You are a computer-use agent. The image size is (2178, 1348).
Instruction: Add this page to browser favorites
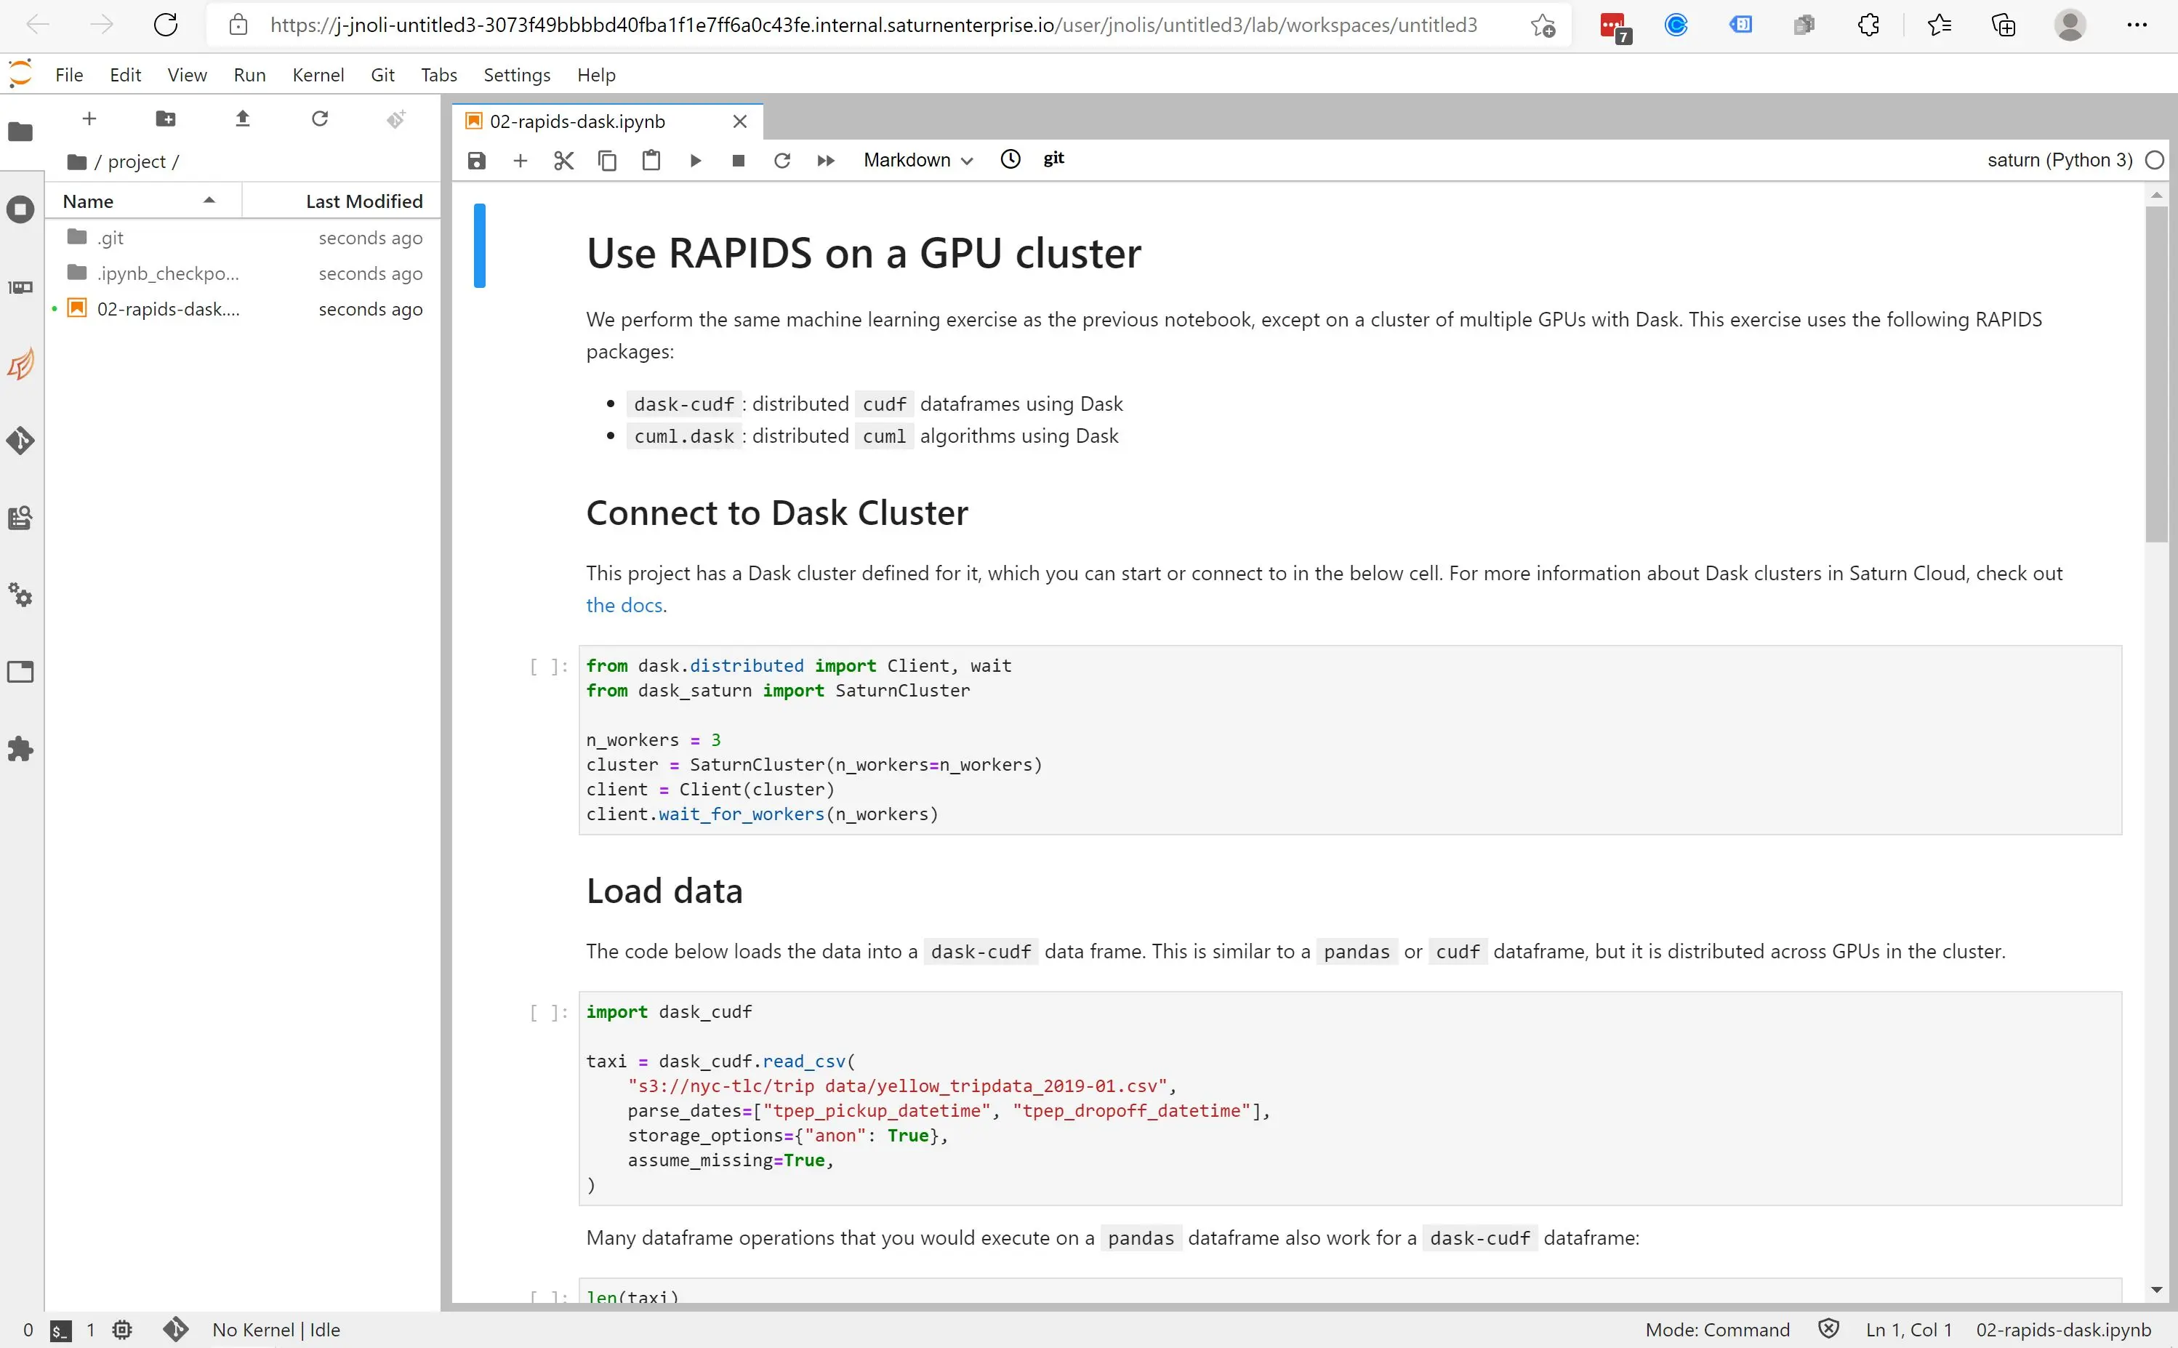point(1543,24)
